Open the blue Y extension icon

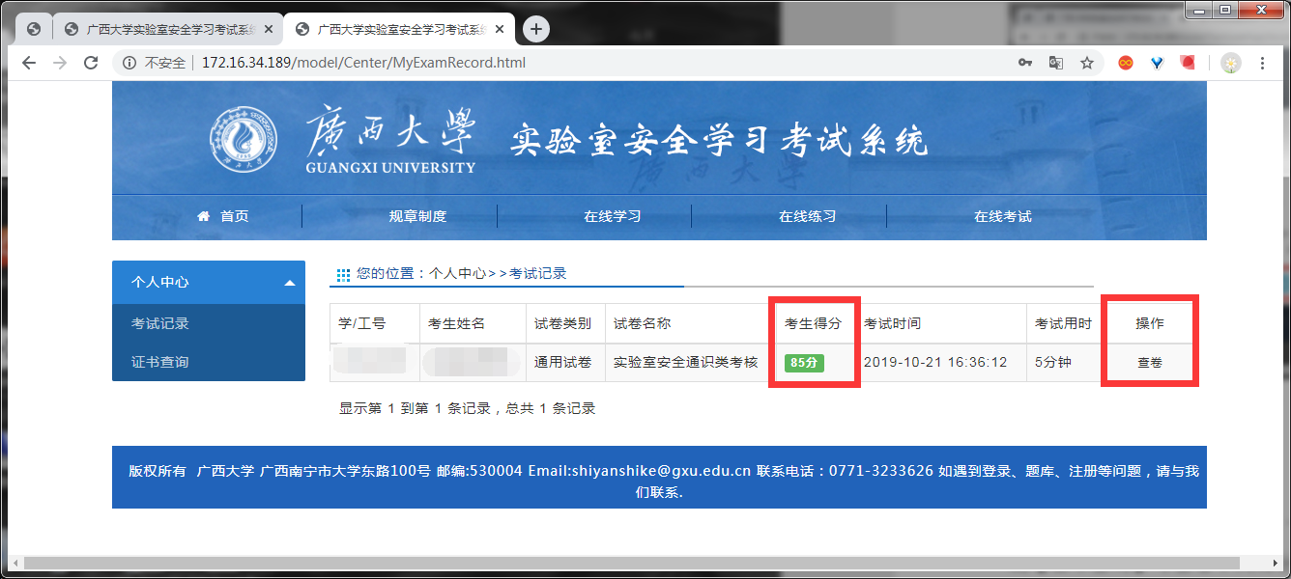1157,63
